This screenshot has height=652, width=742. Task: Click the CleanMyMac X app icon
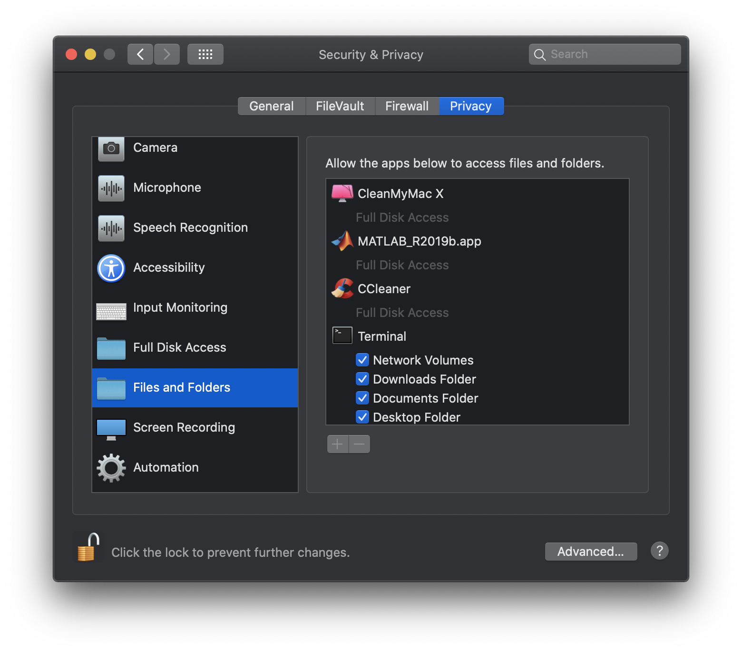point(342,193)
